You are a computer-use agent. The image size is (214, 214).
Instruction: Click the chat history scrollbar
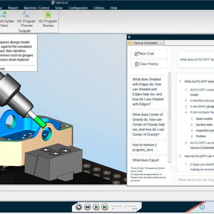click(x=170, y=97)
